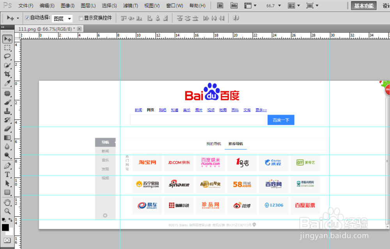Select the Eyedropper tool
Viewport: 390px width, 249px height.
click(x=7, y=83)
